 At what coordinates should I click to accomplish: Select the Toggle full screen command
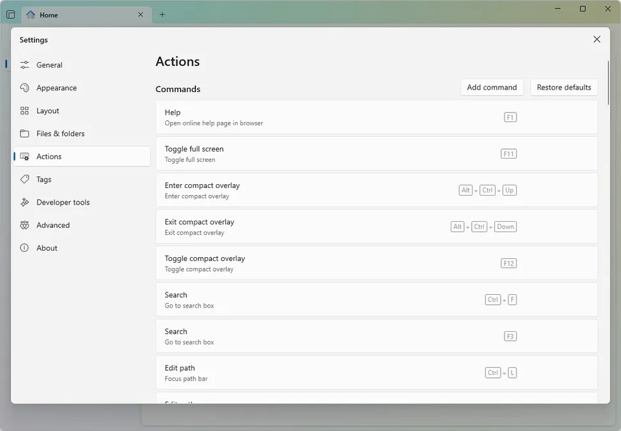point(378,153)
